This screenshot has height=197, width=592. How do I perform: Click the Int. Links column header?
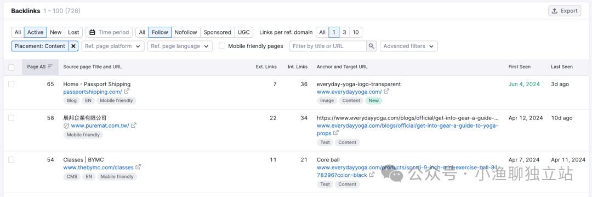click(x=298, y=67)
